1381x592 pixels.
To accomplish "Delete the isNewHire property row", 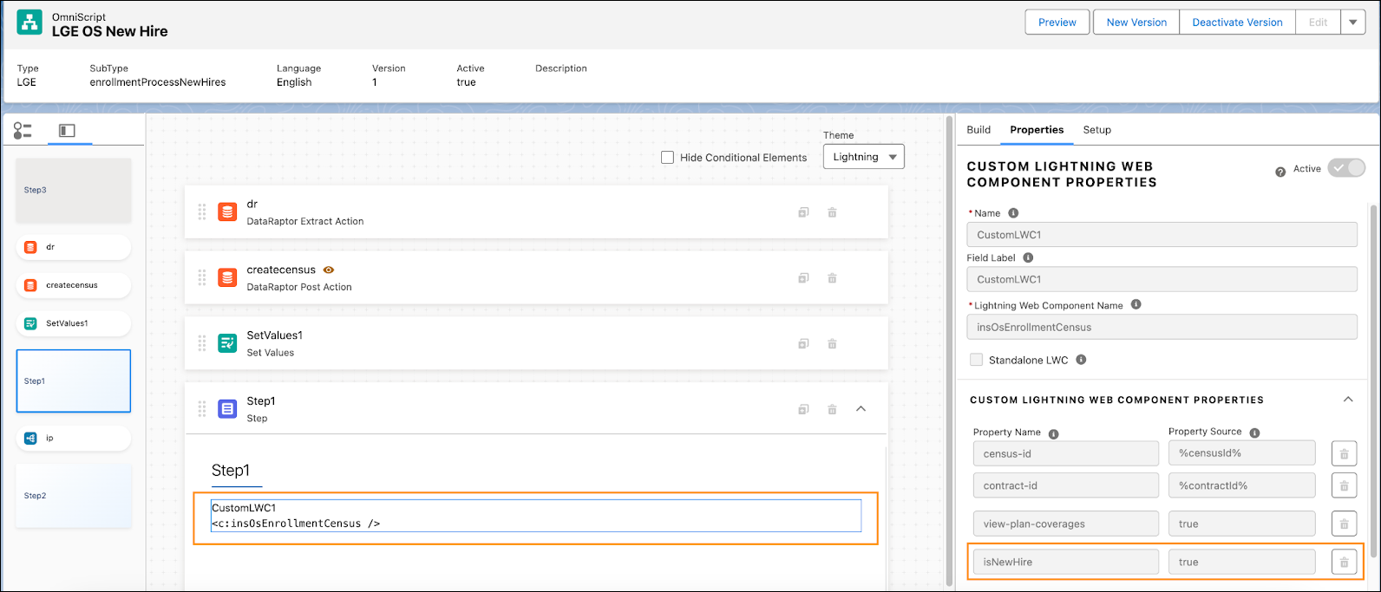I will pyautogui.click(x=1344, y=562).
